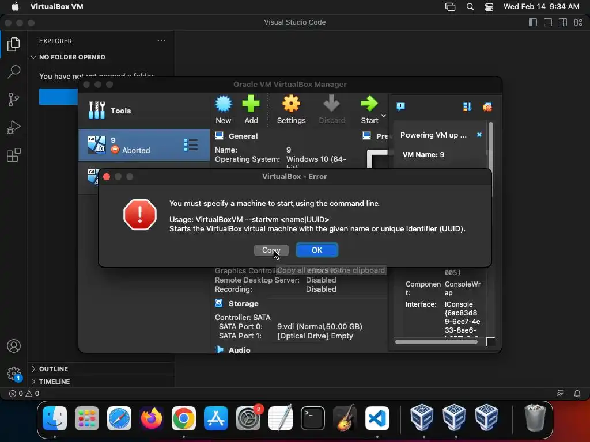
Task: Click the Customize Layout icon
Action: (x=578, y=22)
